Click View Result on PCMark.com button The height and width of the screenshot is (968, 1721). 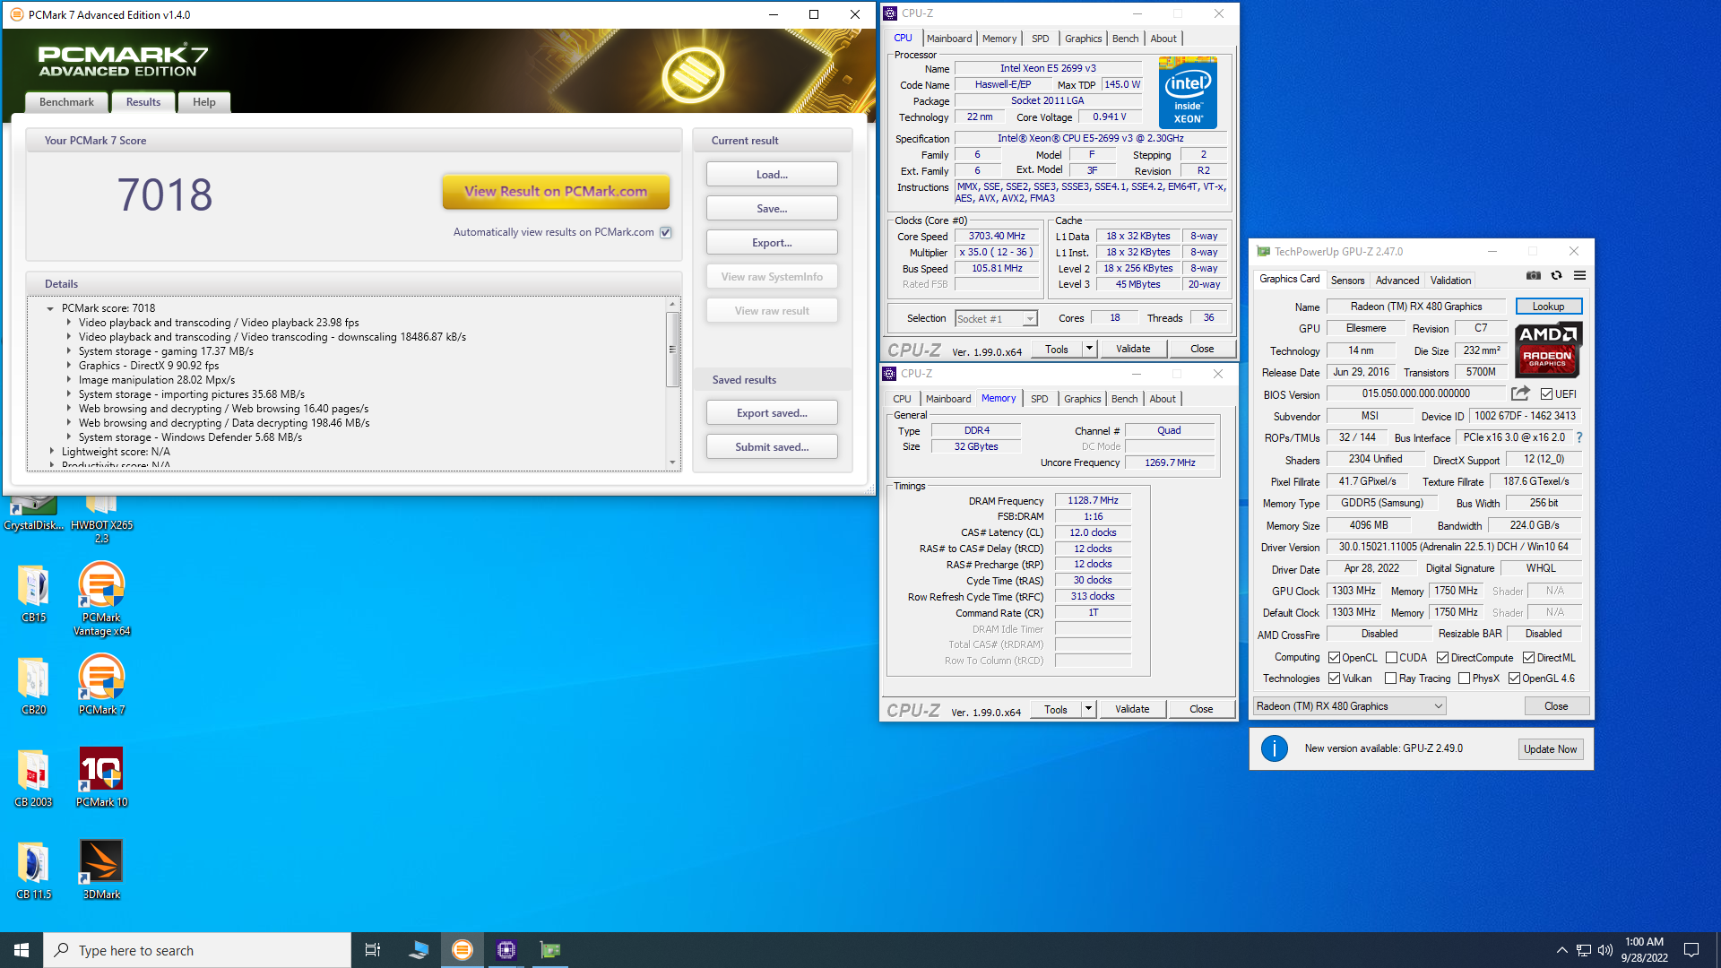click(x=556, y=191)
